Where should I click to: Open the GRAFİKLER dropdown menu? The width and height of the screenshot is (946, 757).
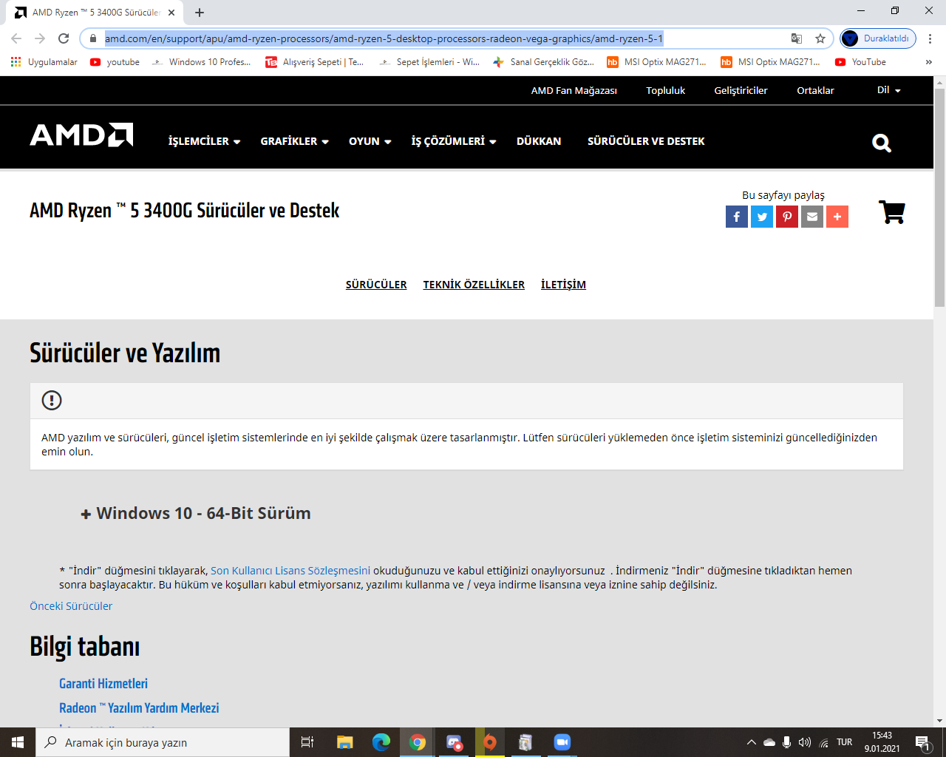[x=295, y=141]
